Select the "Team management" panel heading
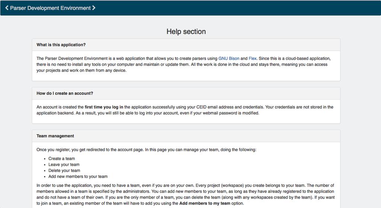 pyautogui.click(x=186, y=136)
